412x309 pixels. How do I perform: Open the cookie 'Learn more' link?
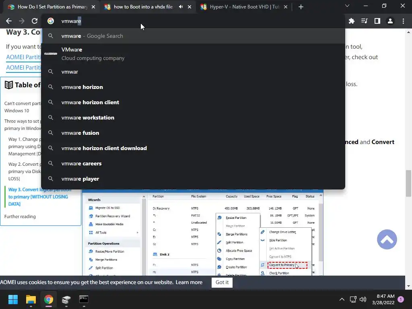189,282
